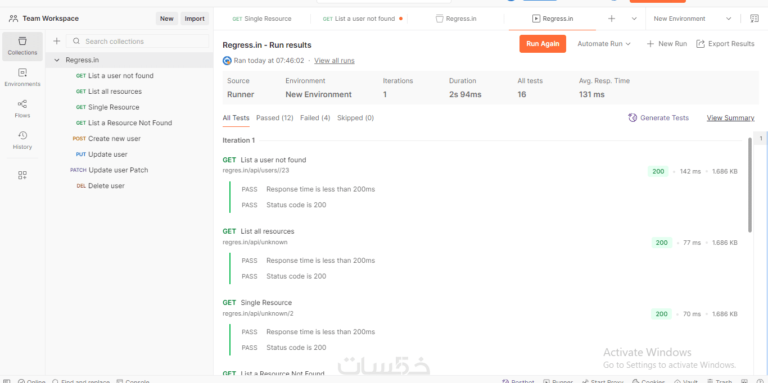This screenshot has height=383, width=768.
Task: Click in the Search collections field
Action: click(138, 41)
